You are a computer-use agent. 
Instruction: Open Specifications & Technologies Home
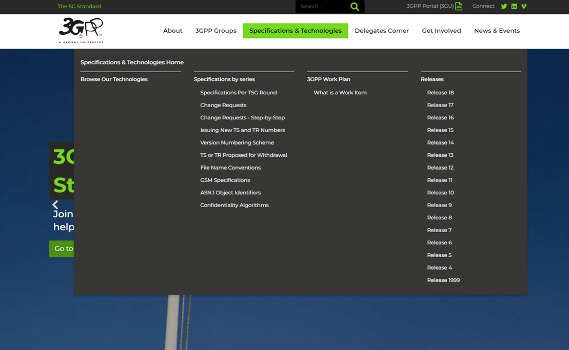pos(132,63)
